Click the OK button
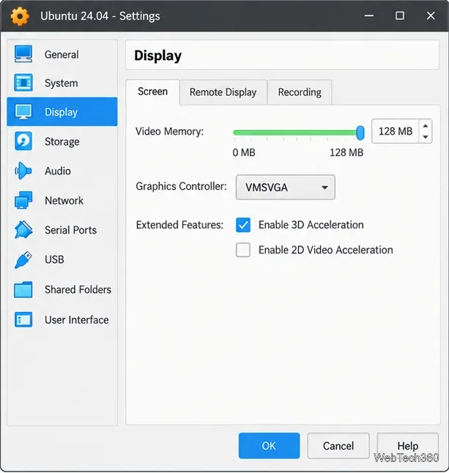This screenshot has height=473, width=449. [x=269, y=446]
